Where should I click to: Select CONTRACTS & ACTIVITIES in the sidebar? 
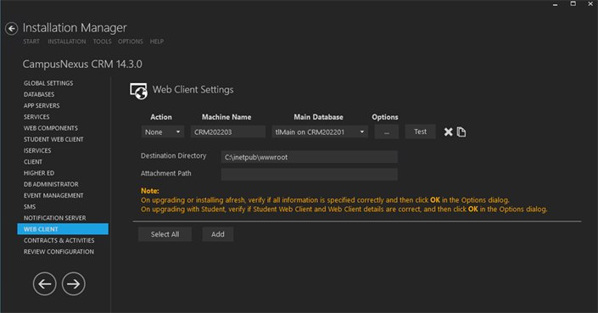tap(59, 241)
